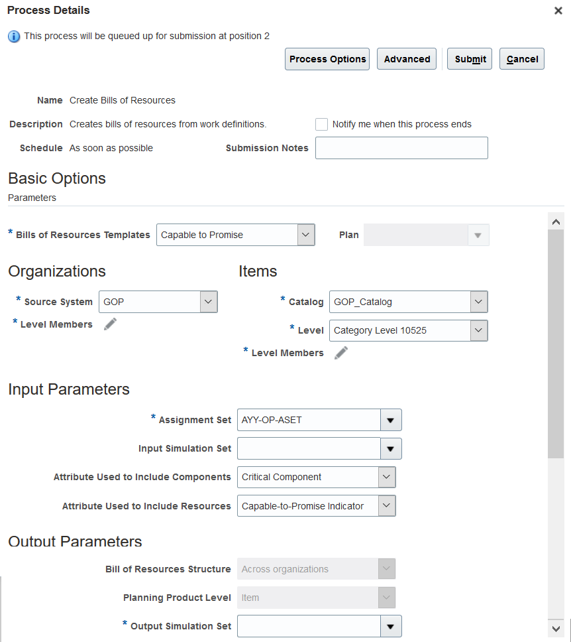
Task: Enable Notify me when this process ends
Action: pyautogui.click(x=321, y=124)
